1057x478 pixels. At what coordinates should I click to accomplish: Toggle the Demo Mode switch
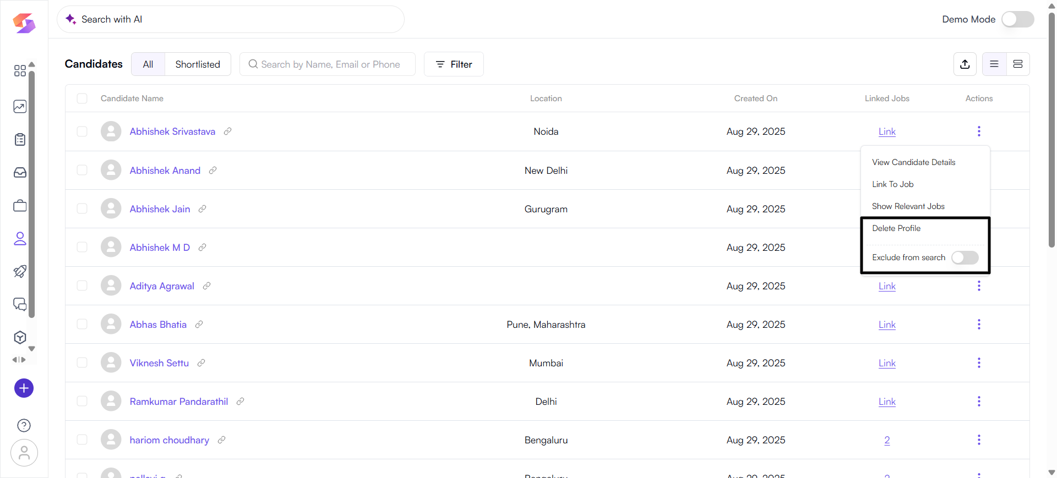[1017, 19]
